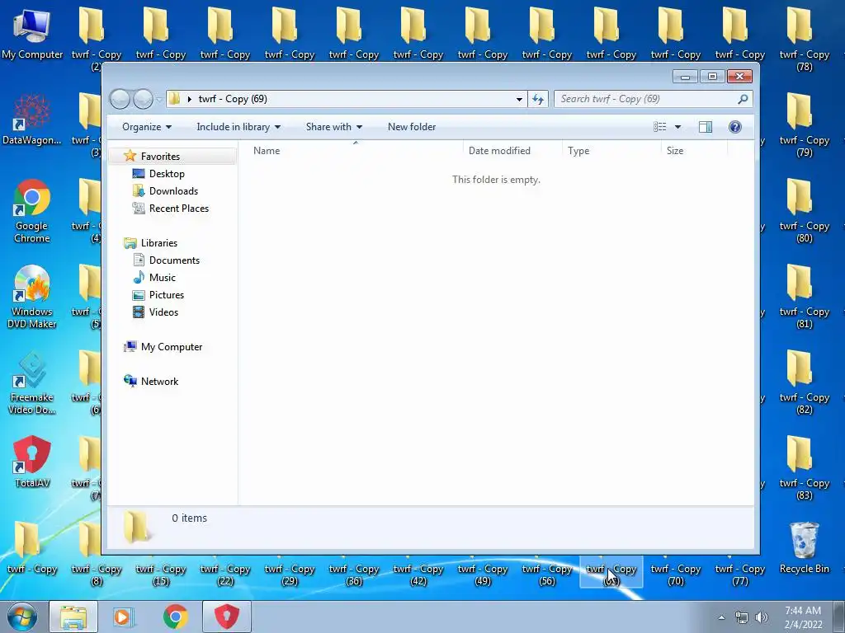Open Chrome from the taskbar
The image size is (845, 633).
(x=175, y=617)
